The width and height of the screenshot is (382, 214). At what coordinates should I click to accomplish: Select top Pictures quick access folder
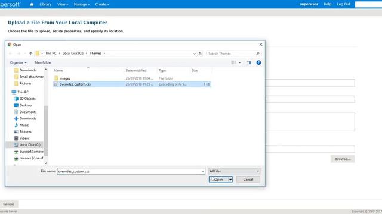pyautogui.click(x=23, y=83)
